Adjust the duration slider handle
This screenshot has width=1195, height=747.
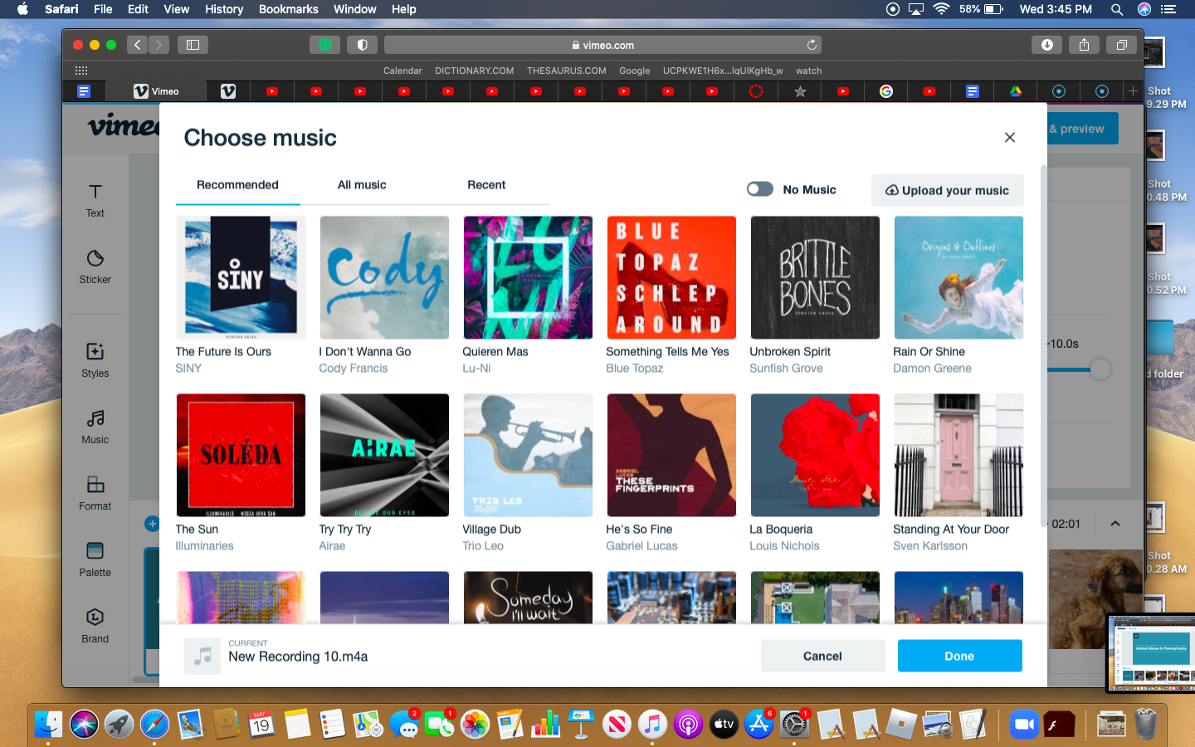pos(1100,369)
